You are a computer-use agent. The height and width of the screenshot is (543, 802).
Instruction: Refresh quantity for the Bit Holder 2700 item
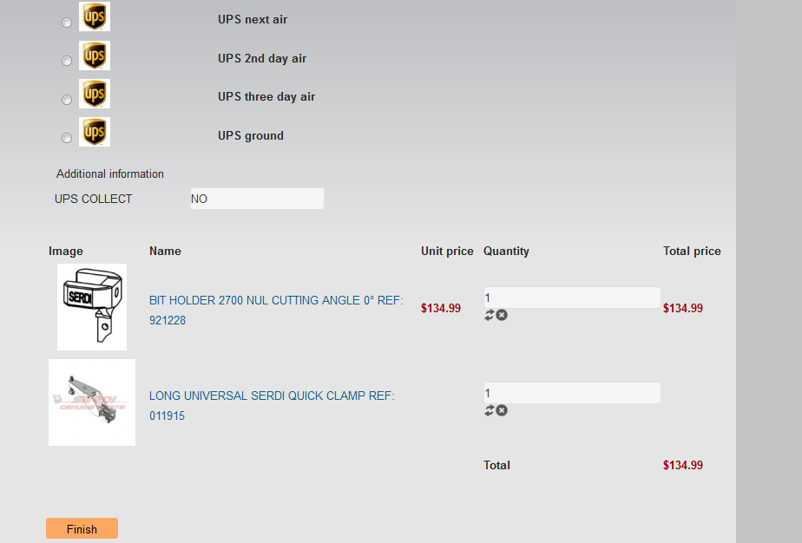(x=489, y=315)
